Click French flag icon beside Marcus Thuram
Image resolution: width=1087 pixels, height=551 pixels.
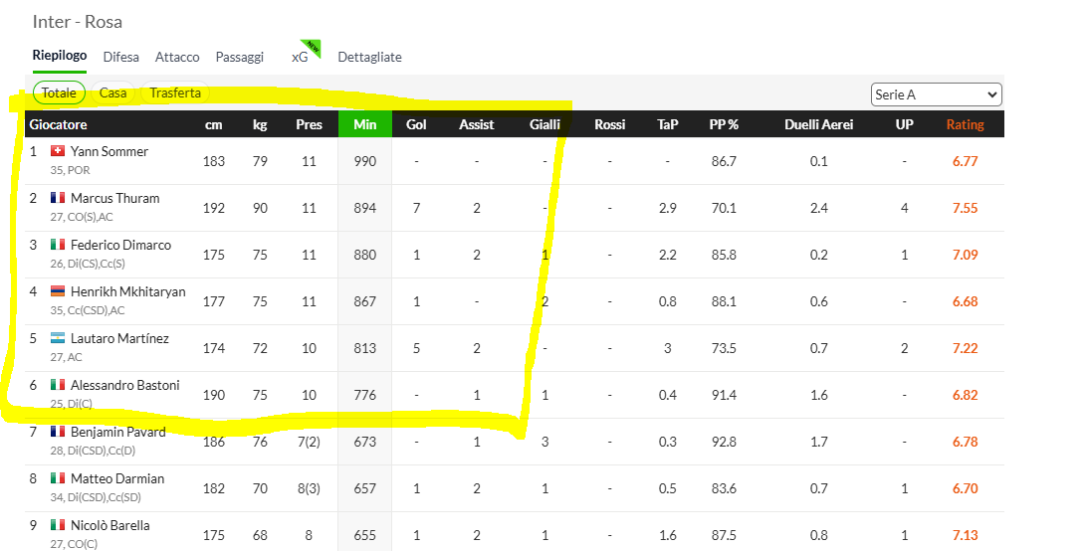[58, 198]
